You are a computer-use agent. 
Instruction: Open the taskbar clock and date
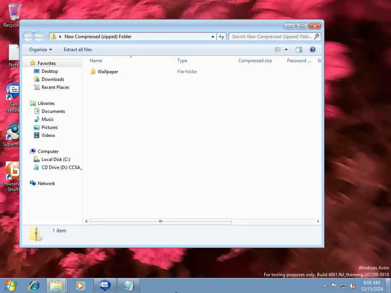point(372,286)
